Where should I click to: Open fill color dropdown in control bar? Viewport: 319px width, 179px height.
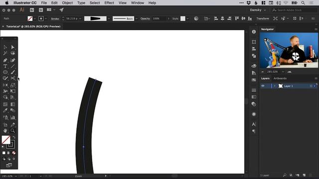[35, 18]
